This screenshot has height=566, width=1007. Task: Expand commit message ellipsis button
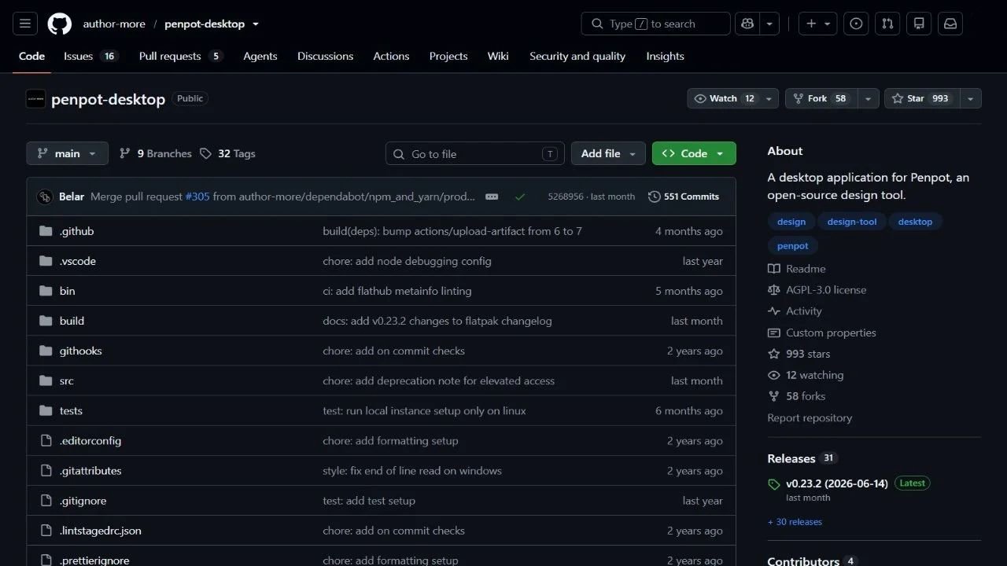[x=492, y=197]
